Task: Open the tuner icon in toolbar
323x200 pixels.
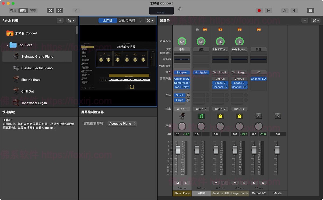Action: [x=76, y=10]
